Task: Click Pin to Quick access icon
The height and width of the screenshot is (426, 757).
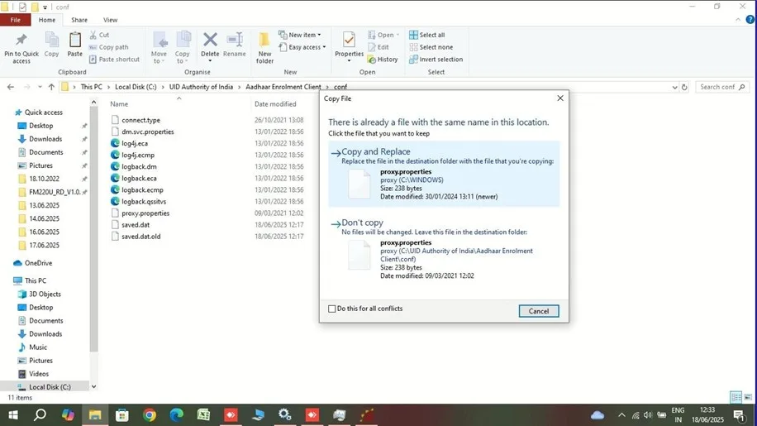Action: 21,40
